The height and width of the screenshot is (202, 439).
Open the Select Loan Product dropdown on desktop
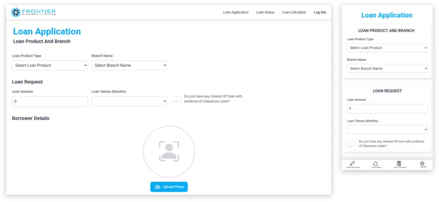point(50,65)
